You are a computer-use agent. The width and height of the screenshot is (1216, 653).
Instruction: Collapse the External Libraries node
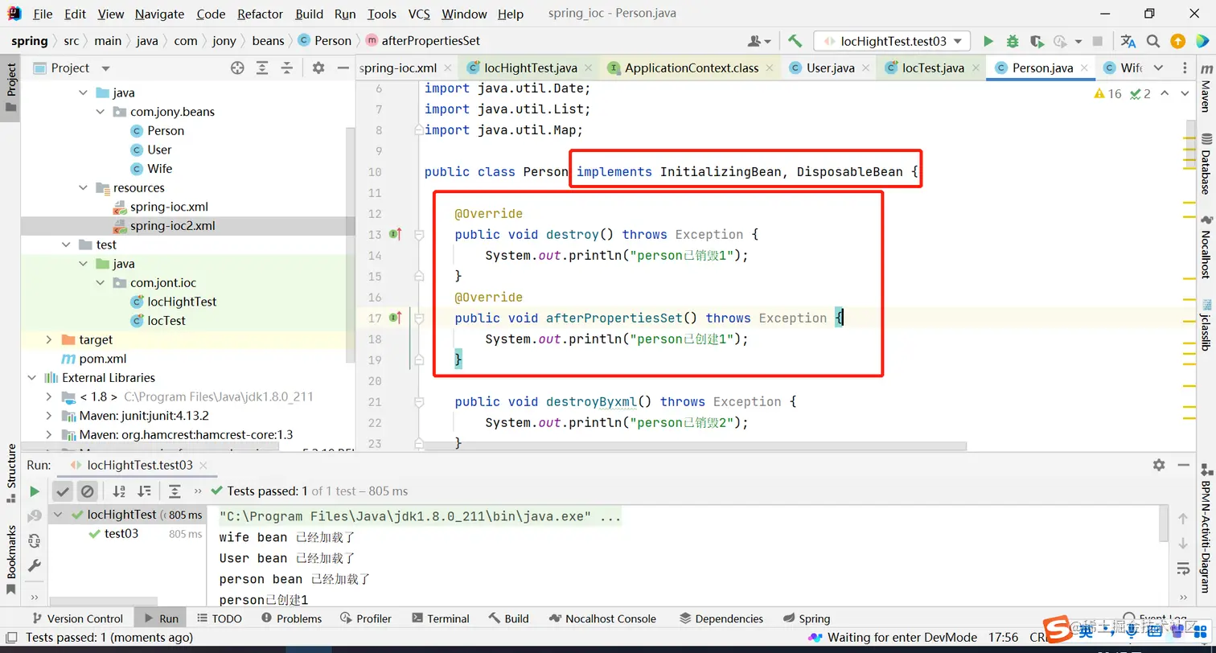pyautogui.click(x=31, y=378)
